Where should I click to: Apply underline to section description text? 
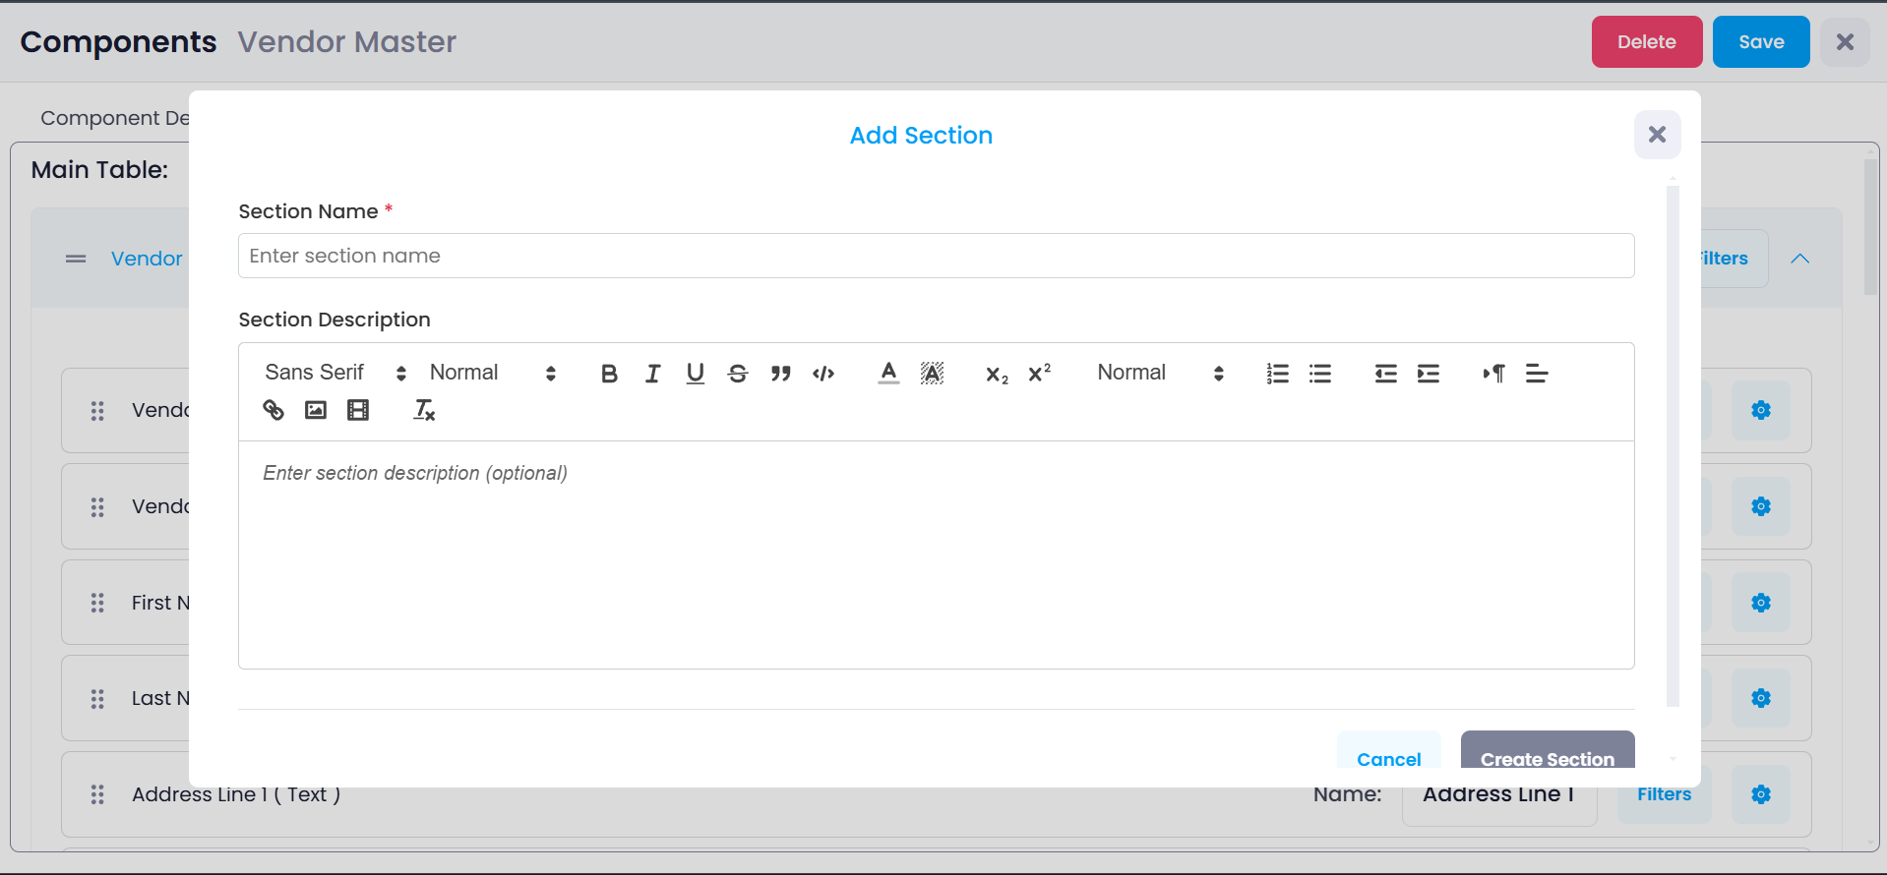click(x=696, y=374)
